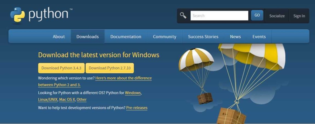Click the small striped parachute illustration
The height and width of the screenshot is (124, 315).
[196, 60]
